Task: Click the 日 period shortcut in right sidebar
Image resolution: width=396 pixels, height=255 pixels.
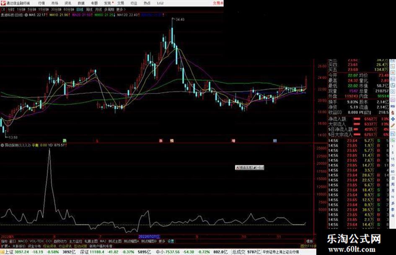Action: [x=393, y=178]
